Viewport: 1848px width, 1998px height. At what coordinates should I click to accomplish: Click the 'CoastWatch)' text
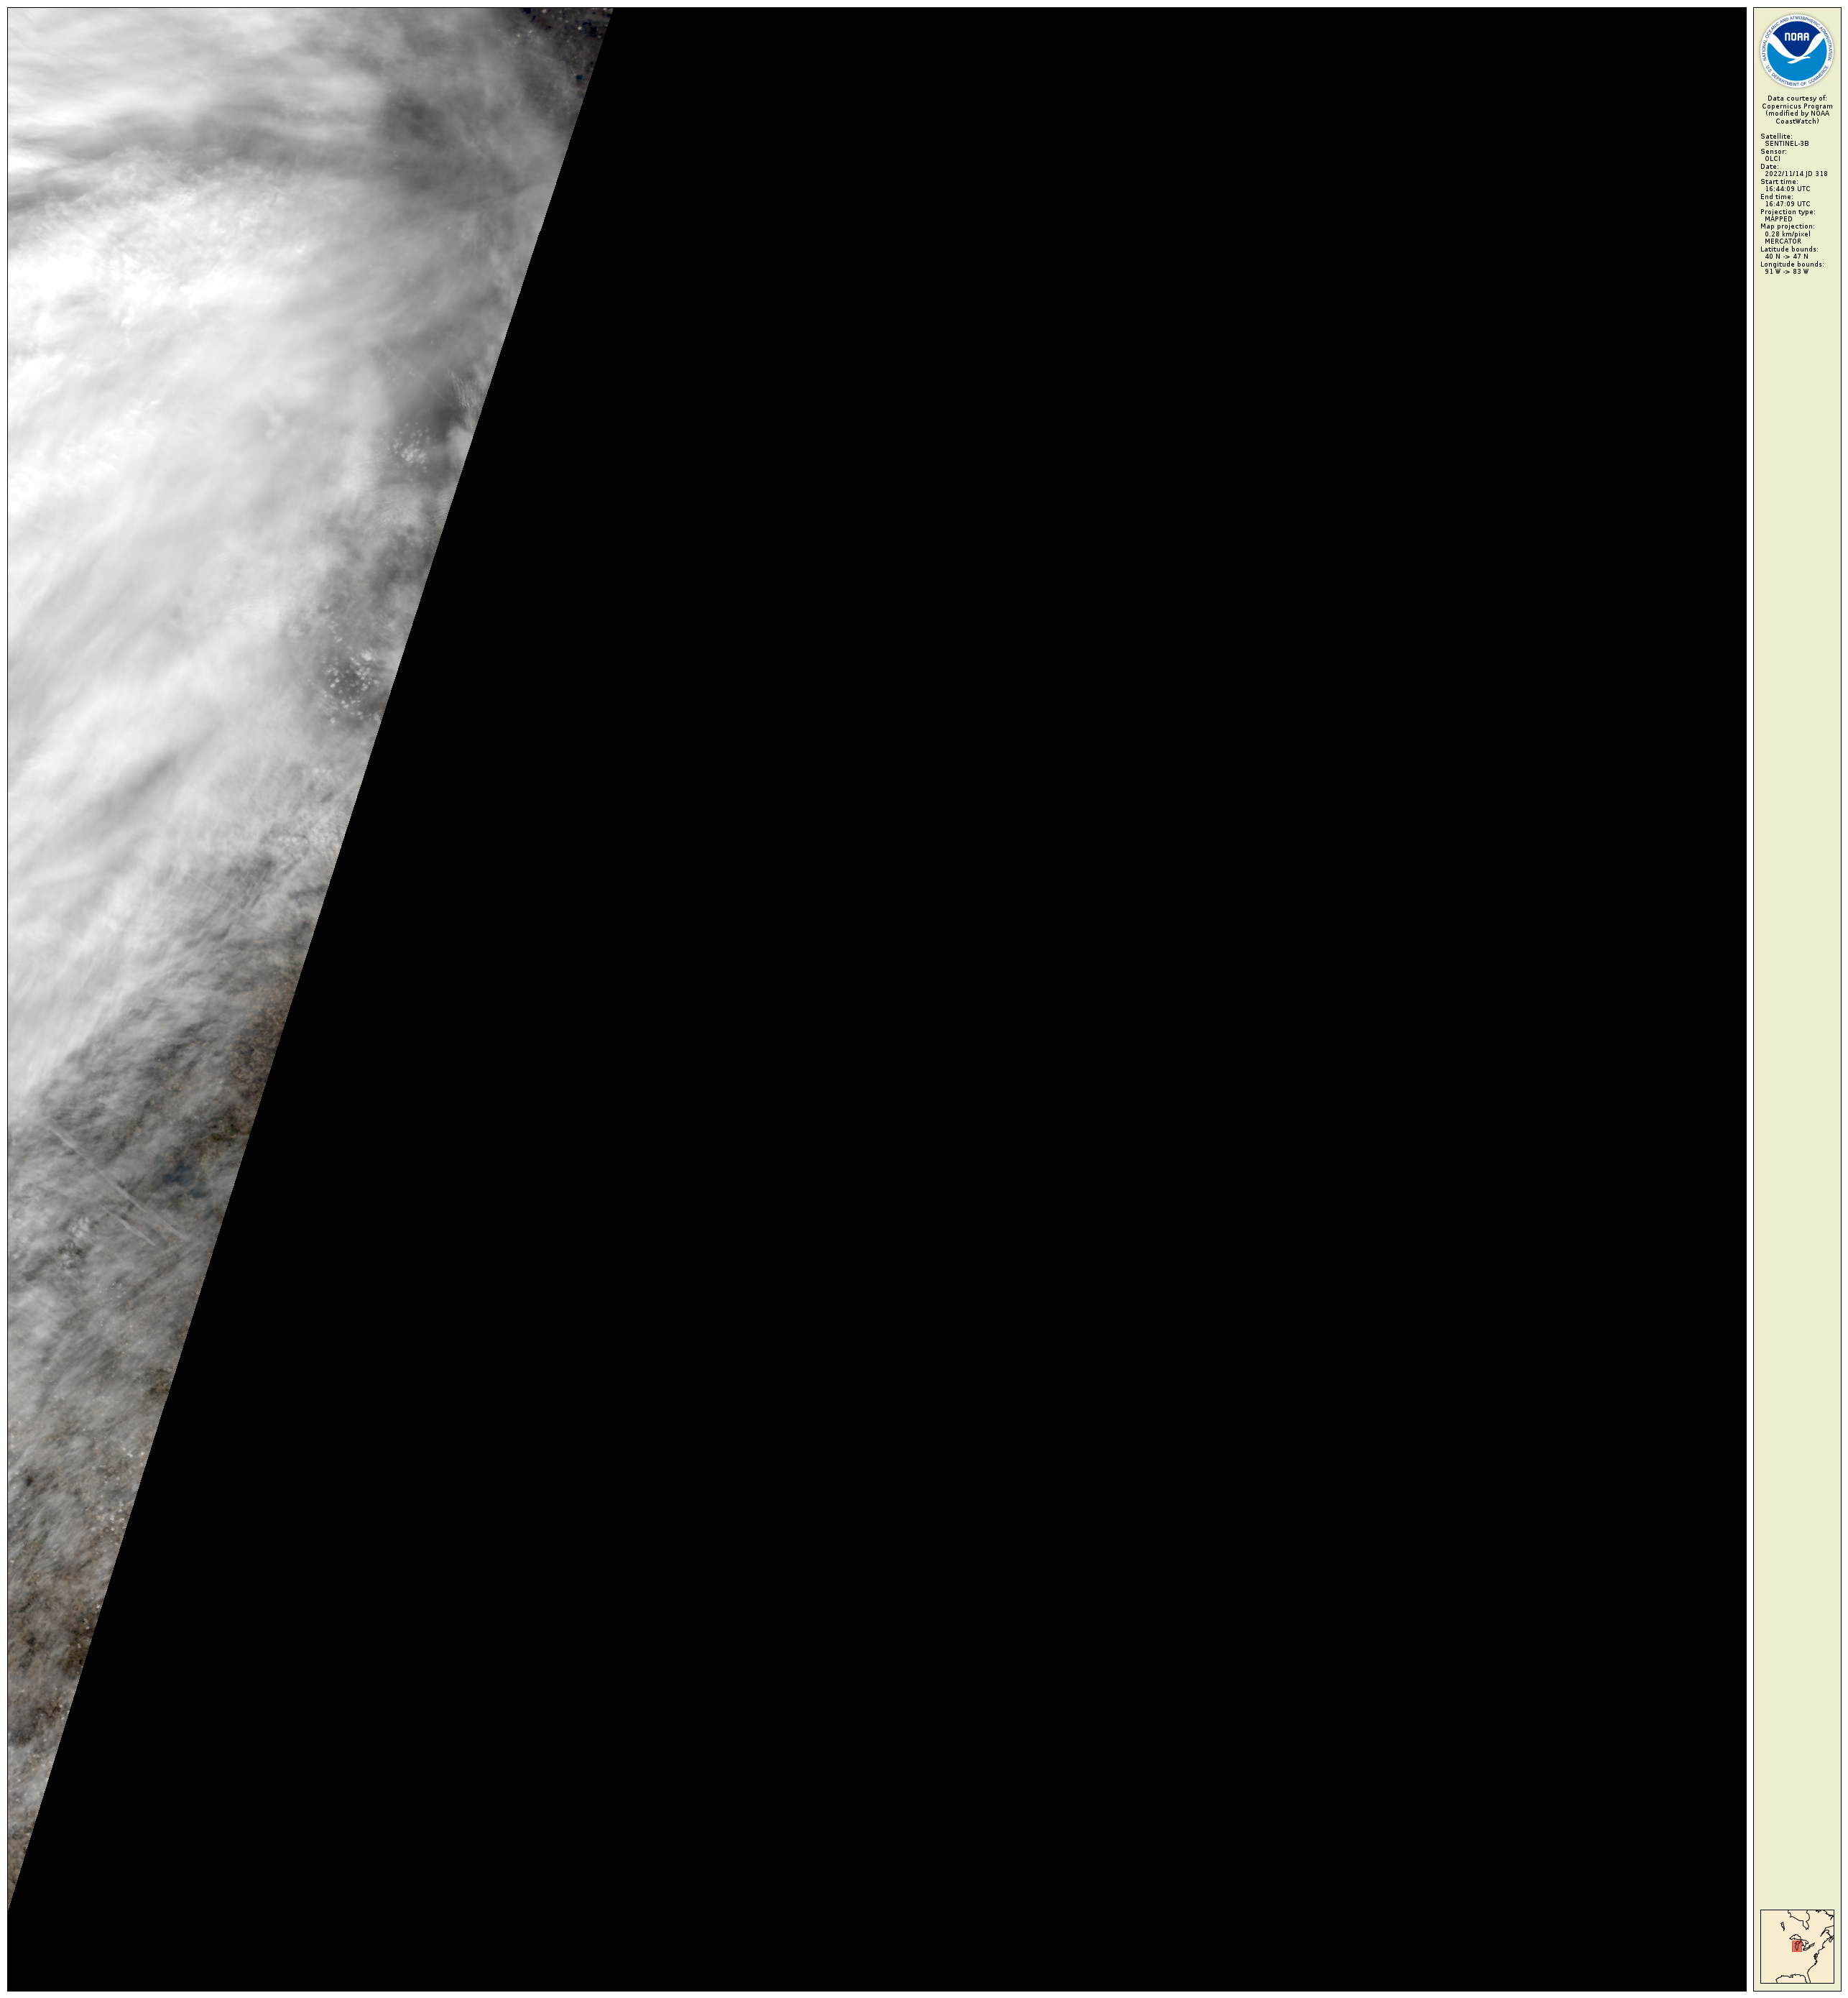(x=1797, y=121)
